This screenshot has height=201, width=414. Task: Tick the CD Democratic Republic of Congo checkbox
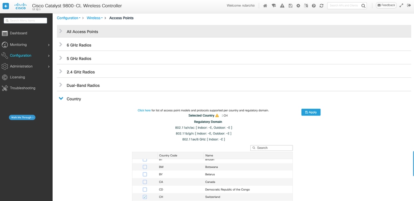[x=145, y=189]
